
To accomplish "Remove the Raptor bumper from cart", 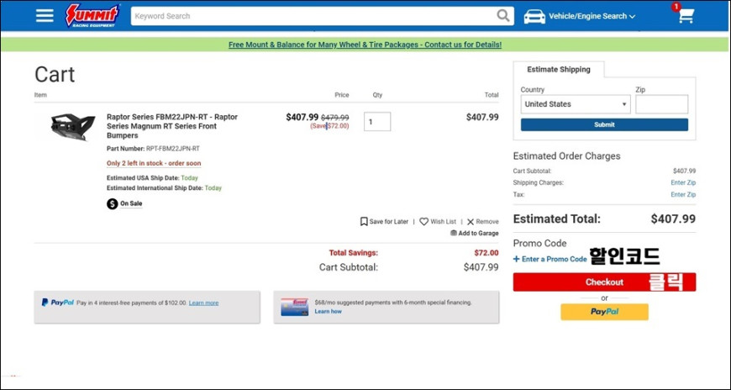I will pos(482,222).
